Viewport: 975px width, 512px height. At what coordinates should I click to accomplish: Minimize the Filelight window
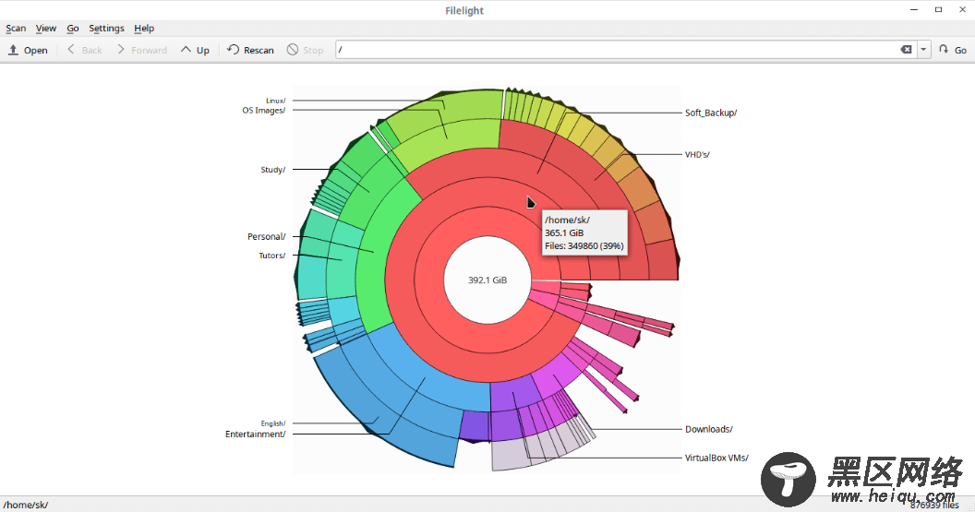tap(914, 9)
